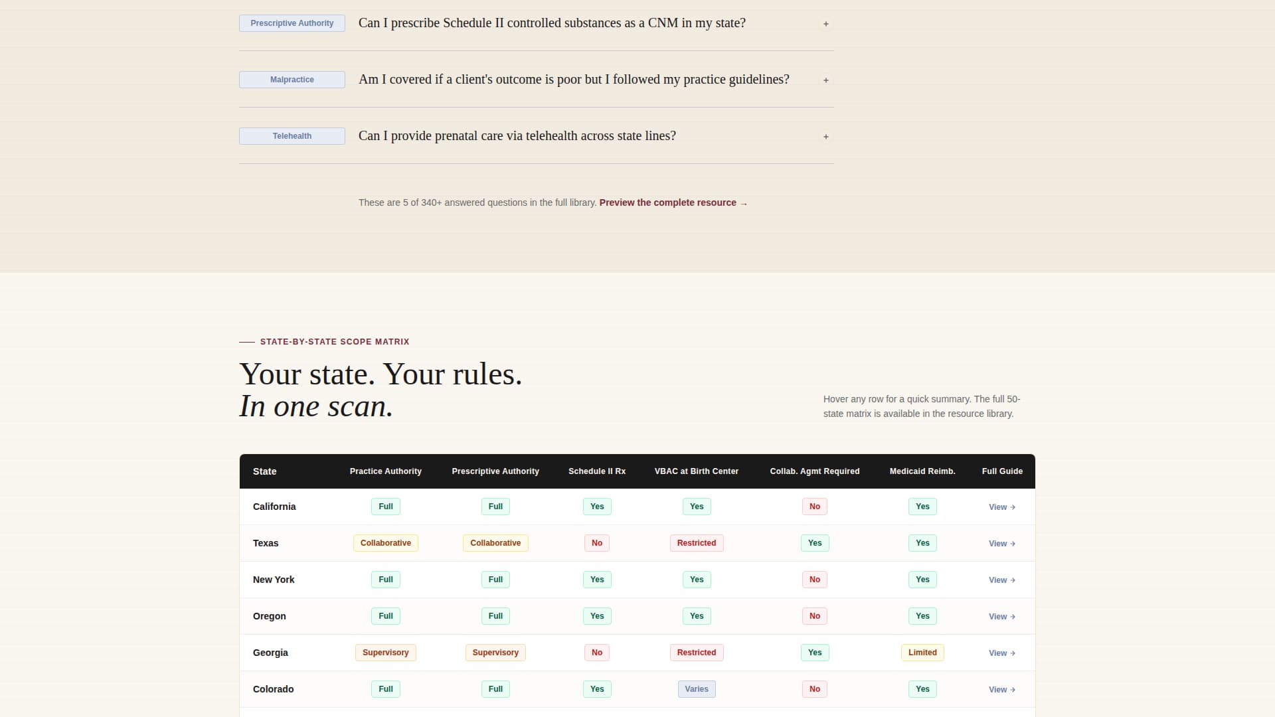1275x717 pixels.
Task: Open California's full guide View link
Action: [x=1002, y=507]
